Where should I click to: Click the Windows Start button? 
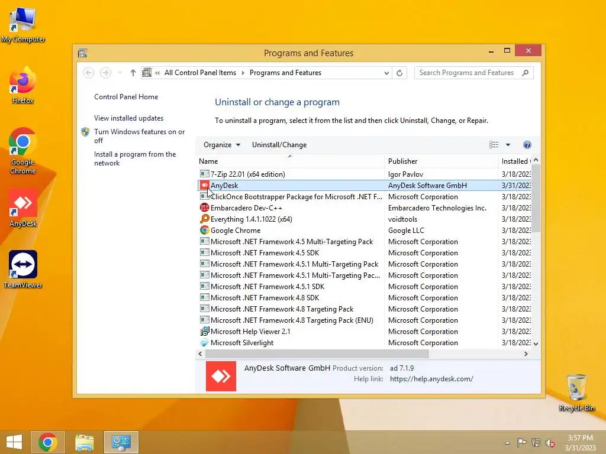tap(14, 442)
